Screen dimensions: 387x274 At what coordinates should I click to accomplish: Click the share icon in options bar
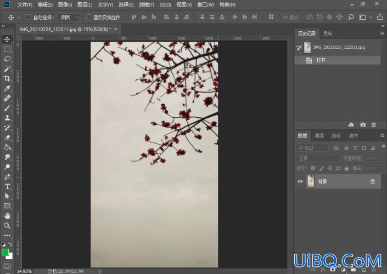point(380,17)
